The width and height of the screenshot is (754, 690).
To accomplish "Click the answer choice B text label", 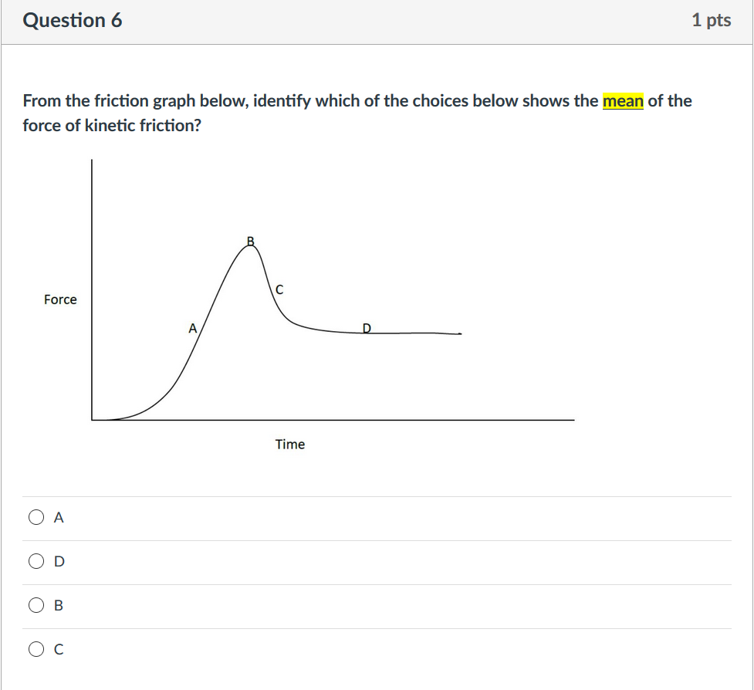I will pyautogui.click(x=57, y=605).
